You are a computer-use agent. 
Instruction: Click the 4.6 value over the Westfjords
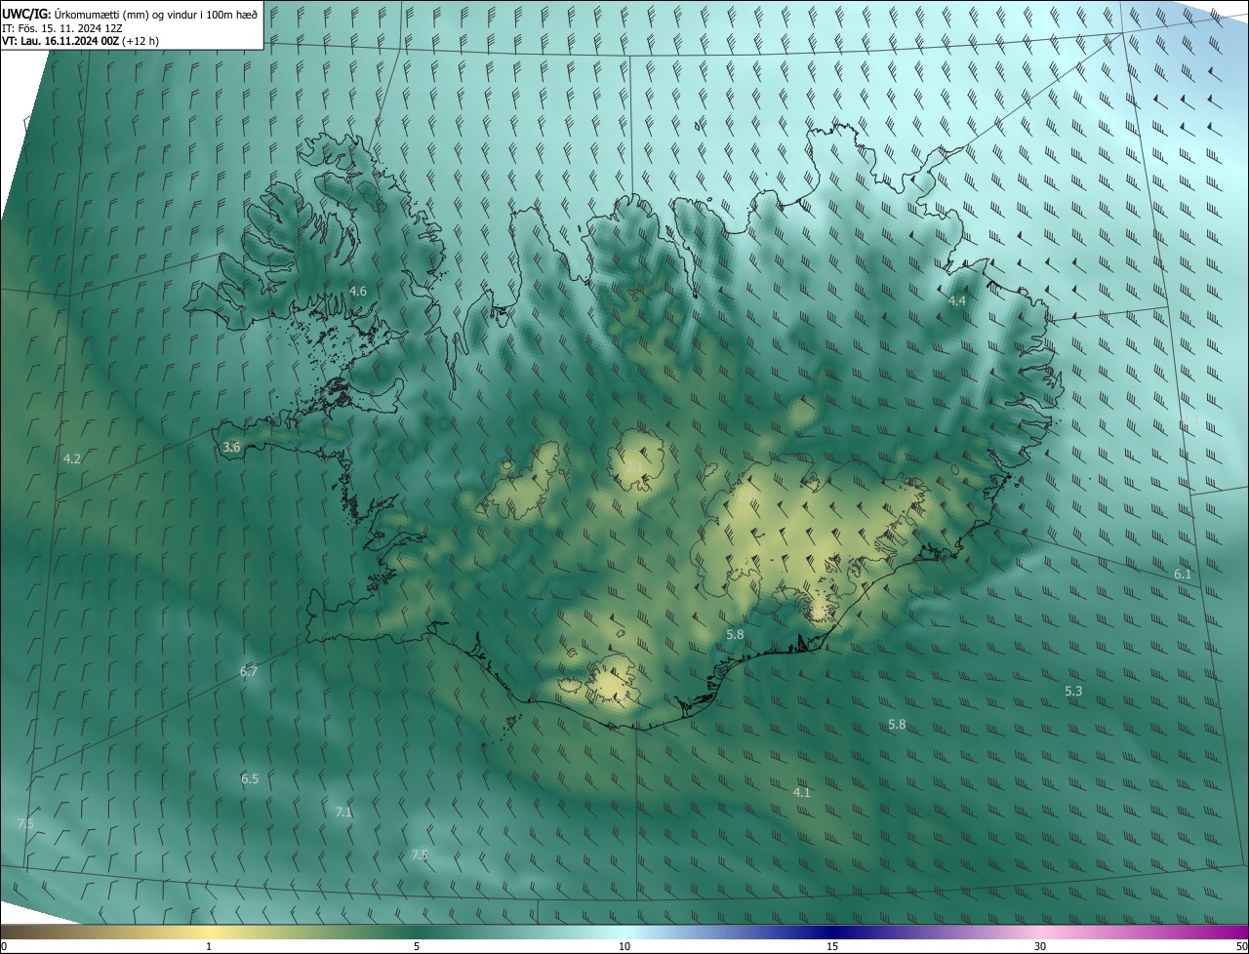[x=358, y=292]
